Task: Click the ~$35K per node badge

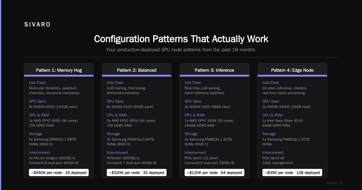Action: coord(292,173)
